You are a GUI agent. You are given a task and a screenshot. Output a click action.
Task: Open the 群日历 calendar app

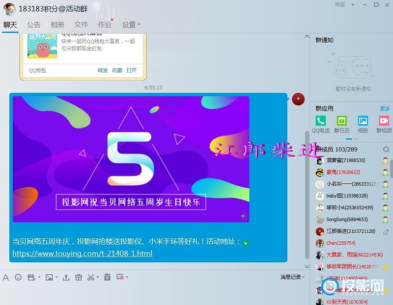tap(341, 124)
